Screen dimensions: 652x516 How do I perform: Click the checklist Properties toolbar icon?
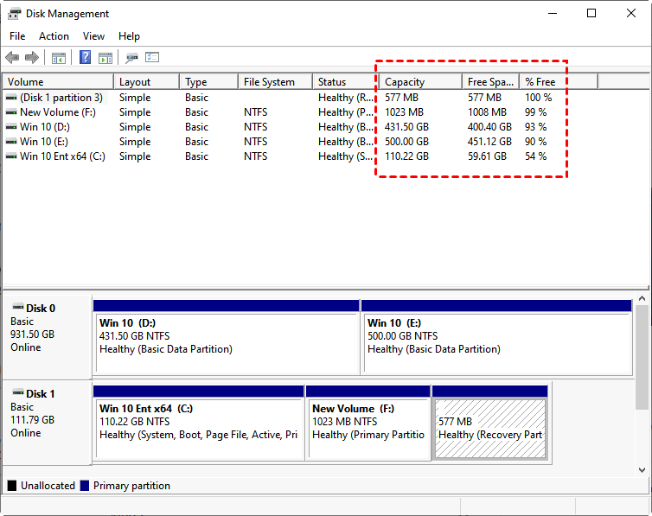[152, 58]
